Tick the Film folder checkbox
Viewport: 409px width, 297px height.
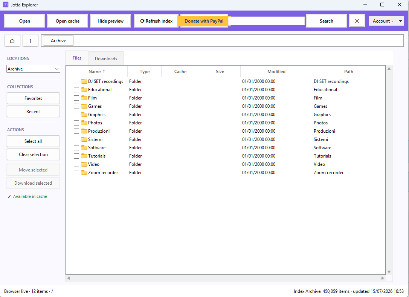76,98
